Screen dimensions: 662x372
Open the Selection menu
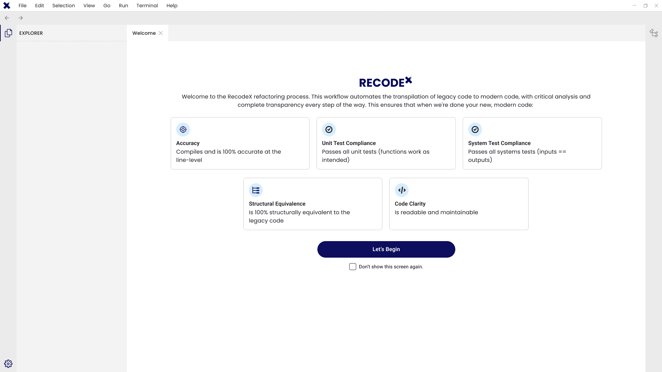click(63, 6)
